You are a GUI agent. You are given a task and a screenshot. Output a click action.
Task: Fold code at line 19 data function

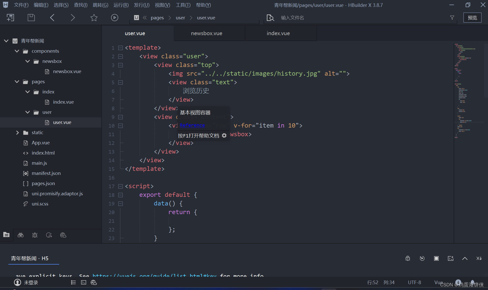pyautogui.click(x=120, y=204)
